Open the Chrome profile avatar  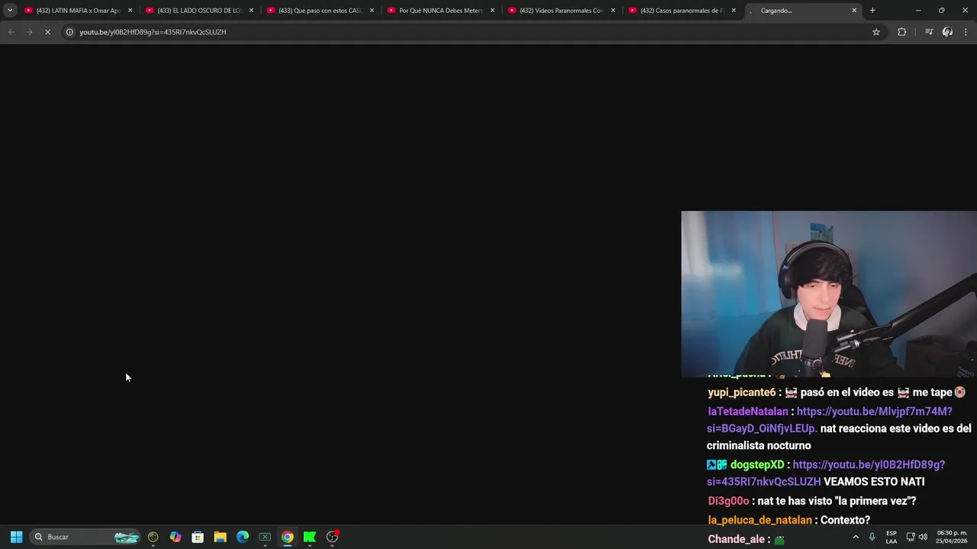click(947, 32)
